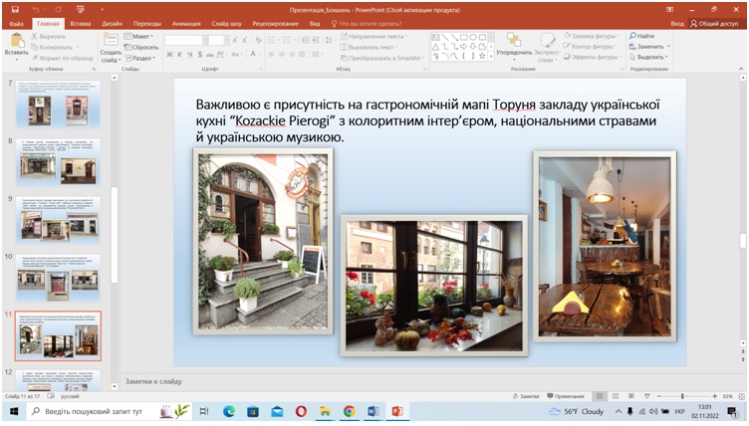Toggle underline (Ч) formatting

pyautogui.click(x=189, y=55)
